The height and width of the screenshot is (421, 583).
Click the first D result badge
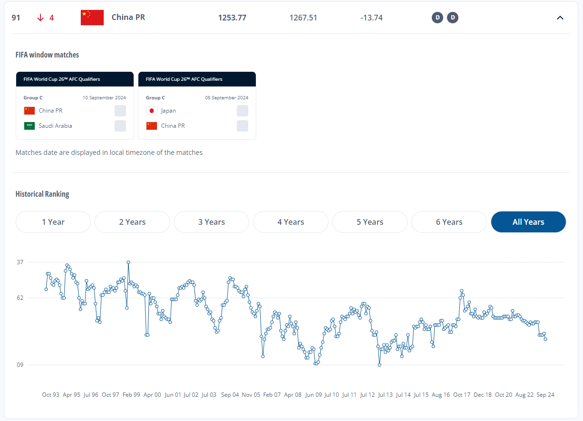coord(437,18)
